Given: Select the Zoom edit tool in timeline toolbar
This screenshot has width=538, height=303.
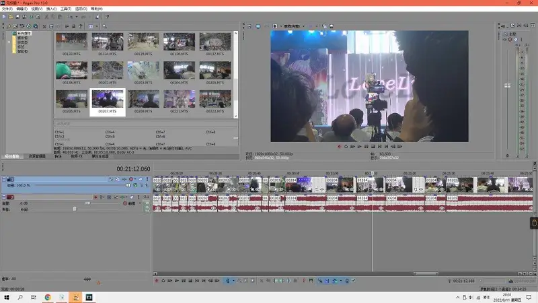Looking at the screenshot, I should pyautogui.click(x=253, y=281).
